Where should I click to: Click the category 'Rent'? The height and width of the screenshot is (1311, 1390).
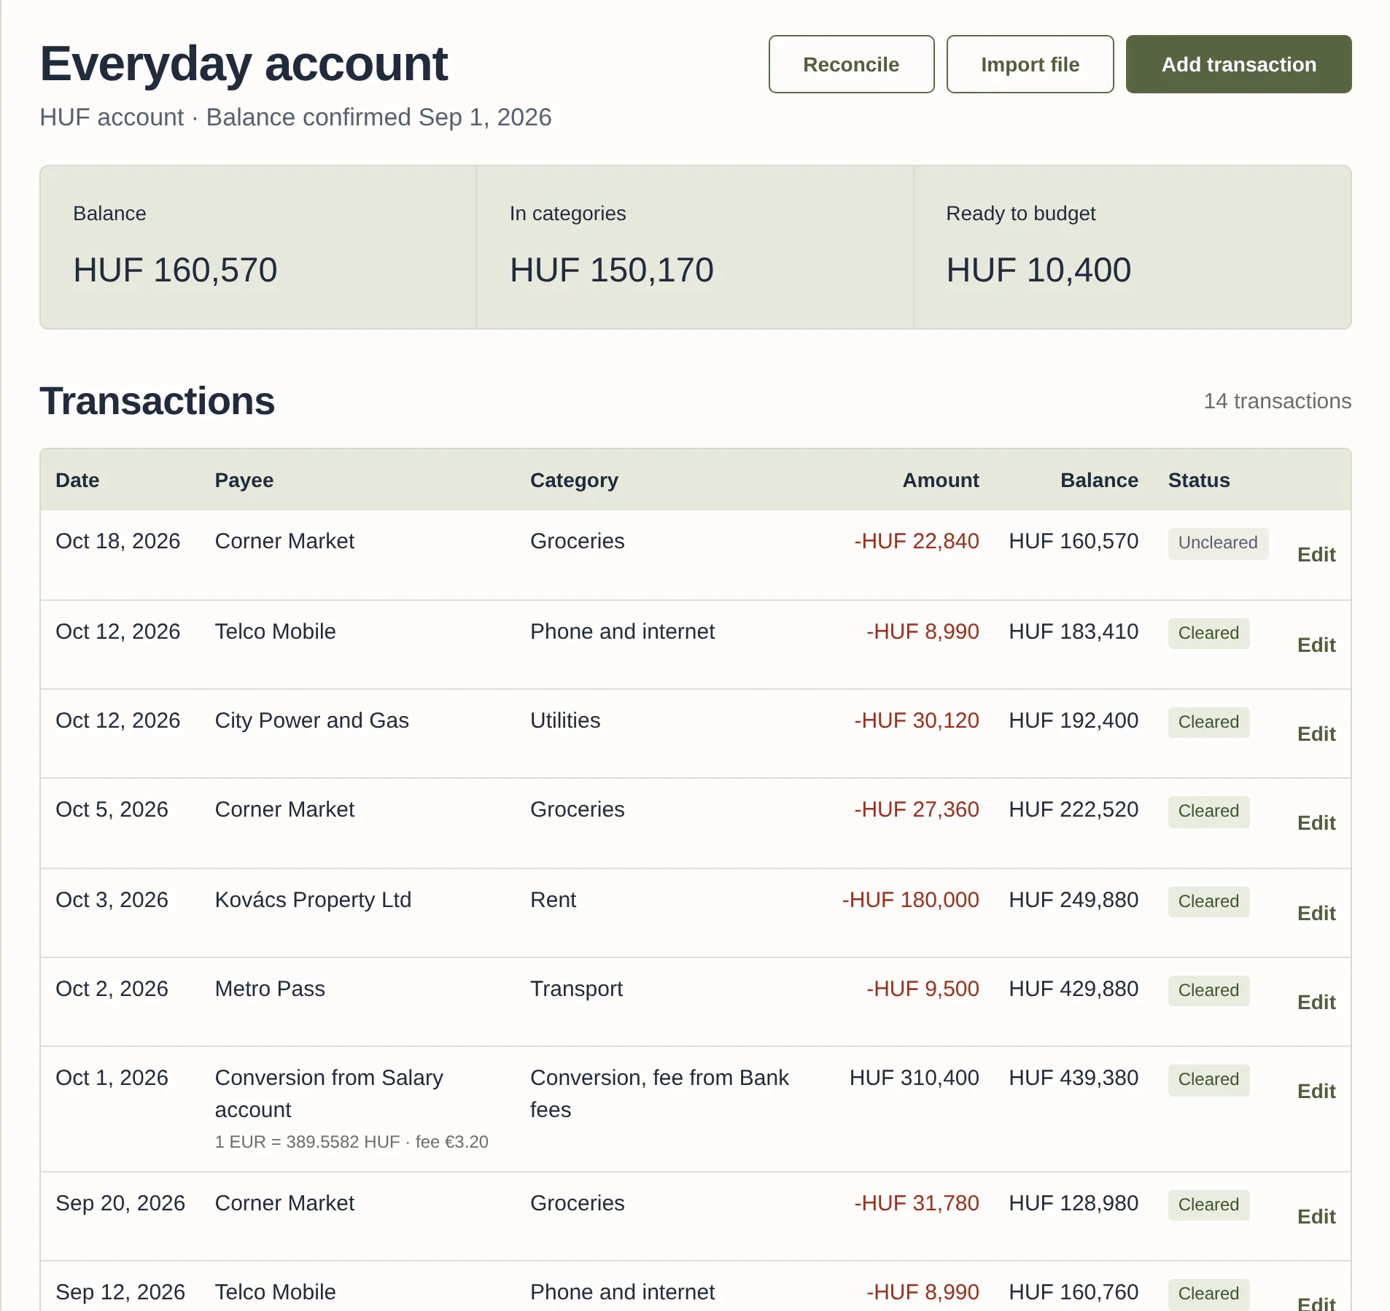point(553,900)
